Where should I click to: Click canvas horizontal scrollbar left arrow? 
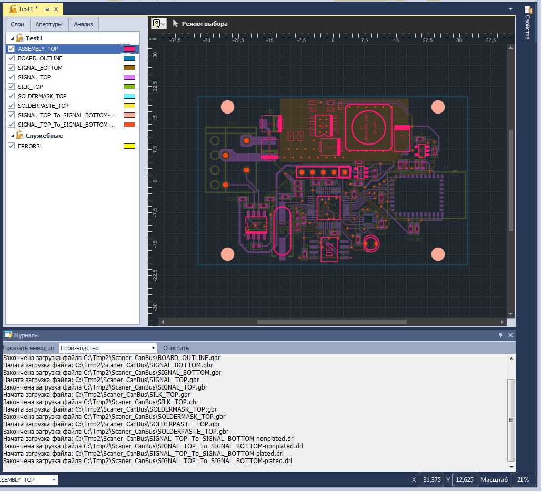coord(162,322)
